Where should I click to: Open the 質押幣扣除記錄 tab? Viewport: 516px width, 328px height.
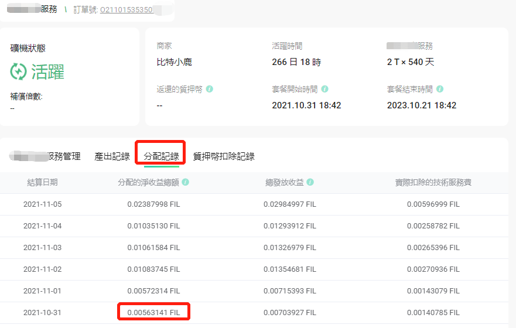click(224, 156)
